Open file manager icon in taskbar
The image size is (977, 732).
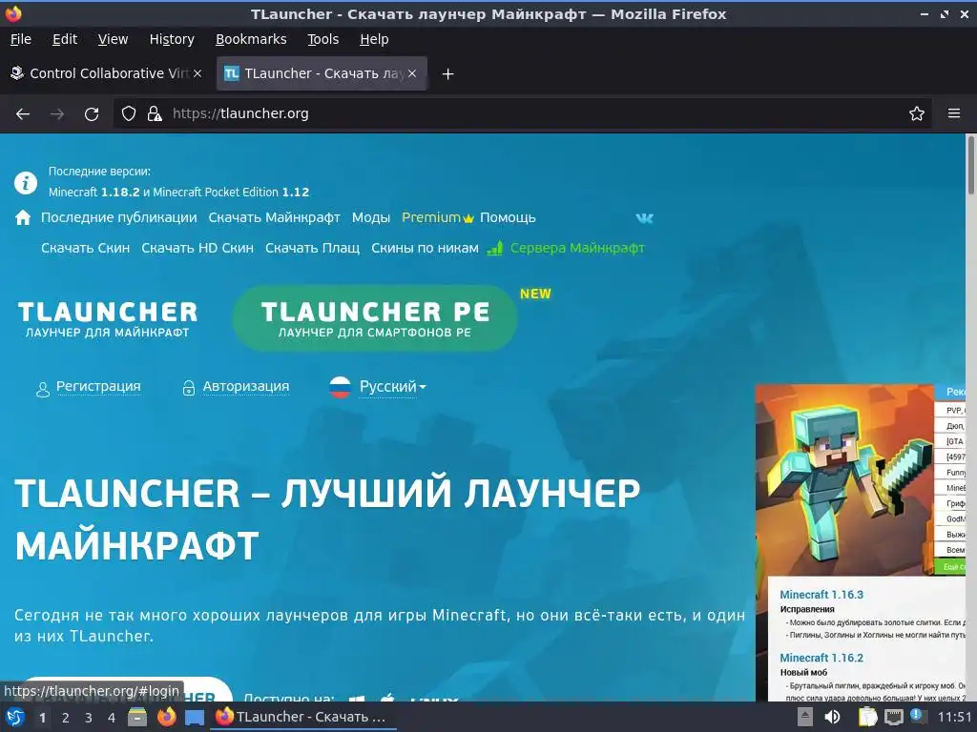[x=137, y=717]
